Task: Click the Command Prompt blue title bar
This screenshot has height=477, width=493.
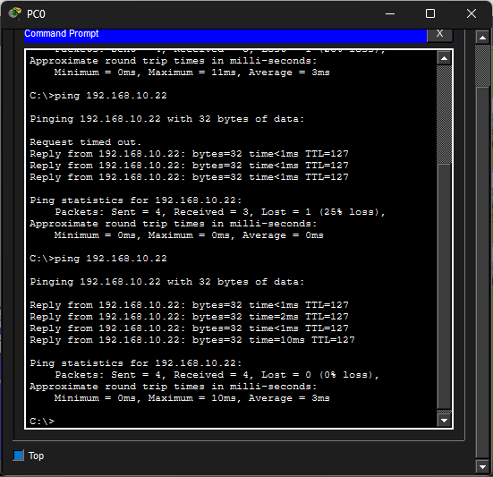Action: point(225,35)
